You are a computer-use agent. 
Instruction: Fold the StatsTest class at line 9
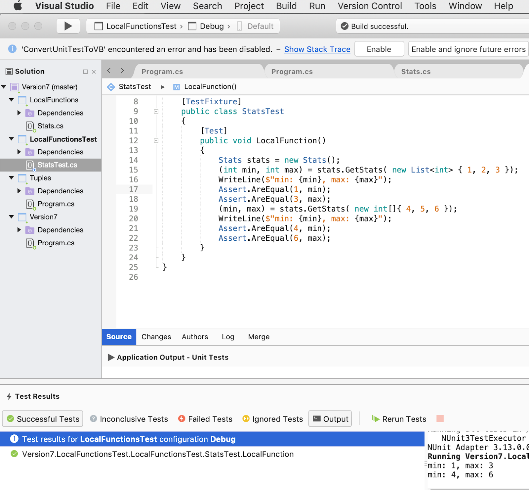[x=156, y=112]
